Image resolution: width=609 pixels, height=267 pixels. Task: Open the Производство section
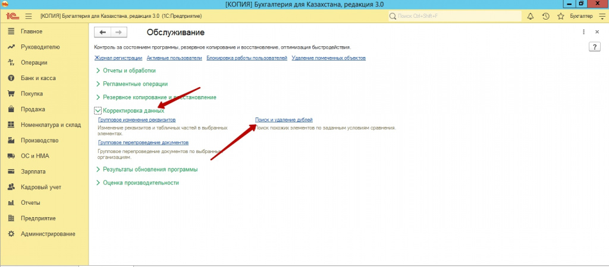pyautogui.click(x=40, y=140)
